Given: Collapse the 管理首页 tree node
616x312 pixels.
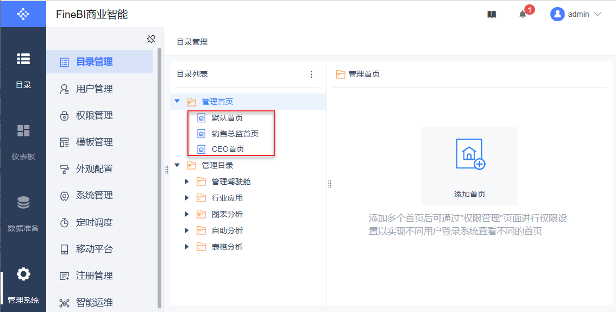Looking at the screenshot, I should (177, 102).
